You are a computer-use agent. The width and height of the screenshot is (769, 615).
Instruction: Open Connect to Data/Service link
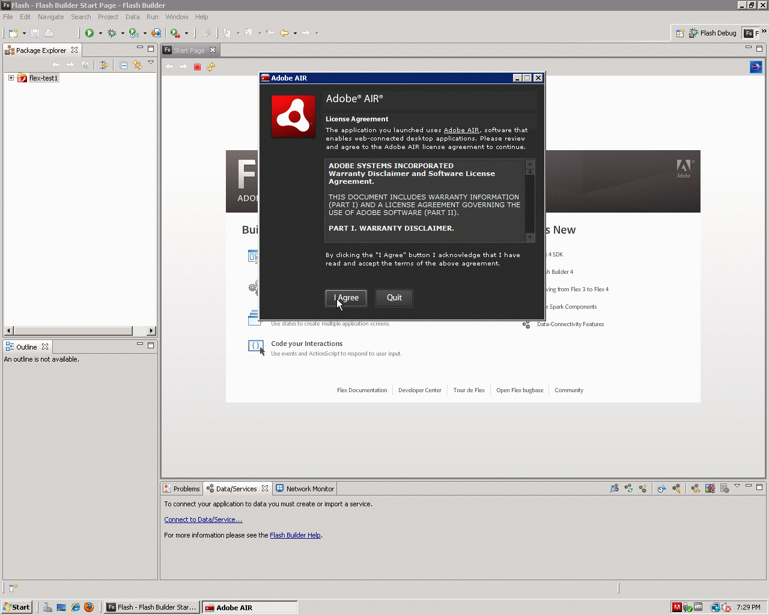click(x=203, y=520)
